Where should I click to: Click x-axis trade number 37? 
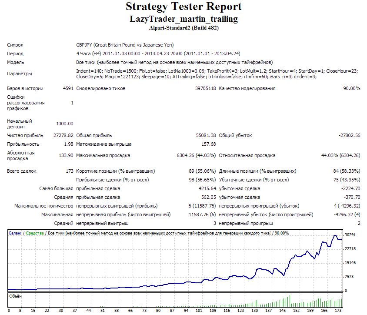(75, 311)
